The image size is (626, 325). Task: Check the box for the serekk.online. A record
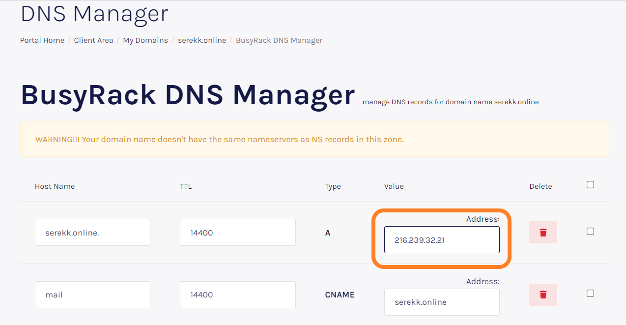[591, 231]
